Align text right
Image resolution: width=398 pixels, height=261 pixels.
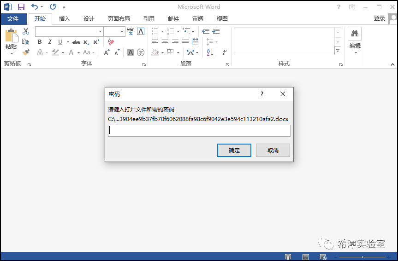175,42
